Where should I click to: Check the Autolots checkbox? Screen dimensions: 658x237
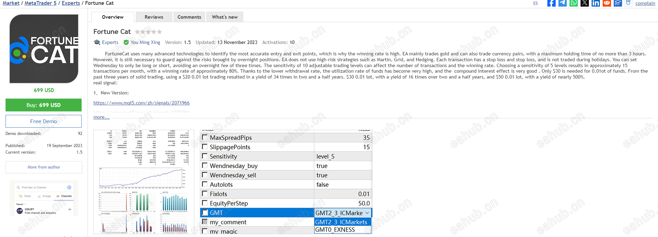[205, 184]
